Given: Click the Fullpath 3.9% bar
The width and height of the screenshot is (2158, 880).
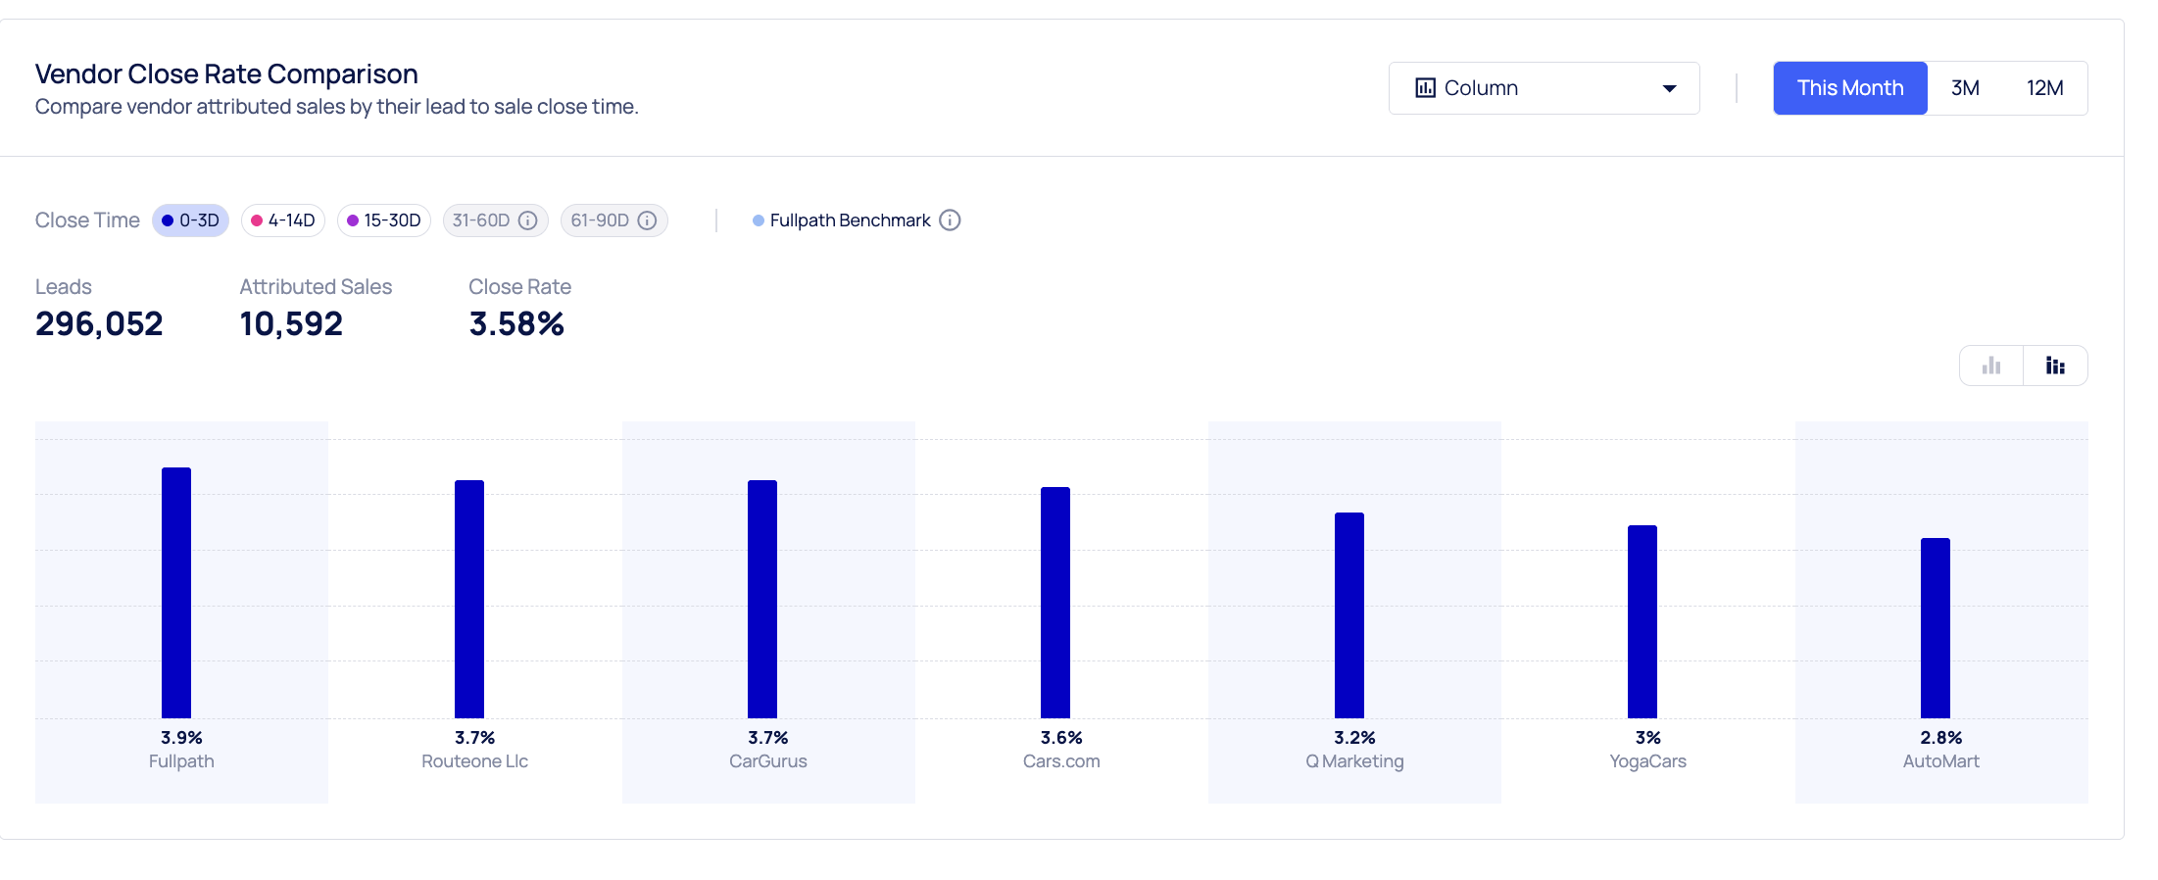Looking at the screenshot, I should point(176,593).
